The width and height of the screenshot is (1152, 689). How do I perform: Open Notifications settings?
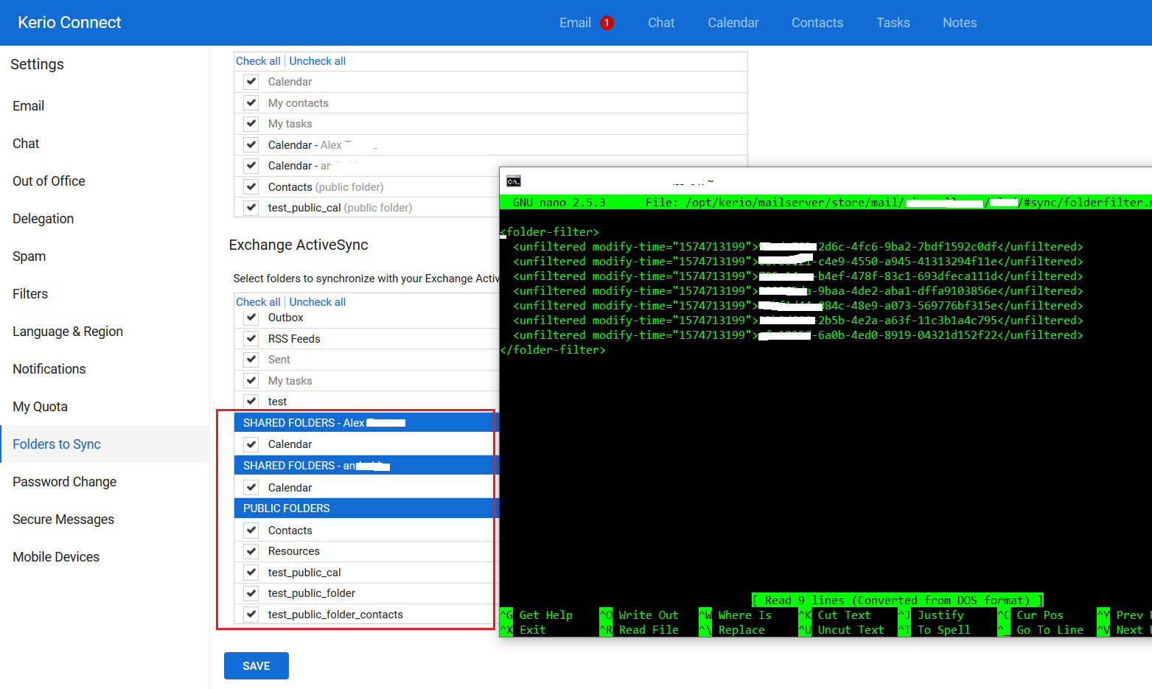pyautogui.click(x=105, y=369)
